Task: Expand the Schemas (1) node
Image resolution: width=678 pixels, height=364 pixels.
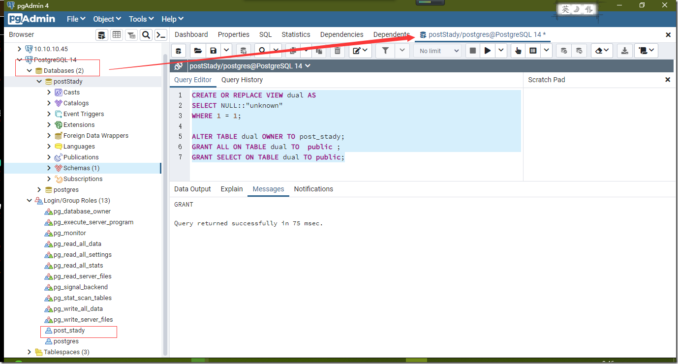Action: 49,168
